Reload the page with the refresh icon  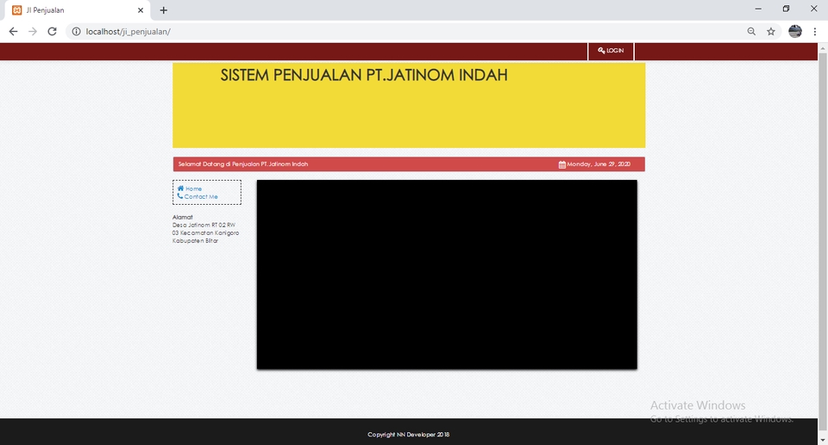pos(52,32)
